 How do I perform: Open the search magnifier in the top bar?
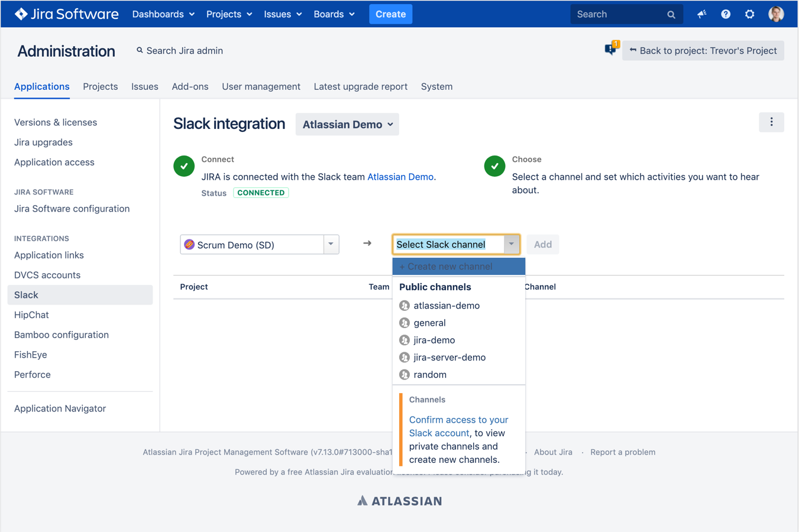click(x=671, y=14)
